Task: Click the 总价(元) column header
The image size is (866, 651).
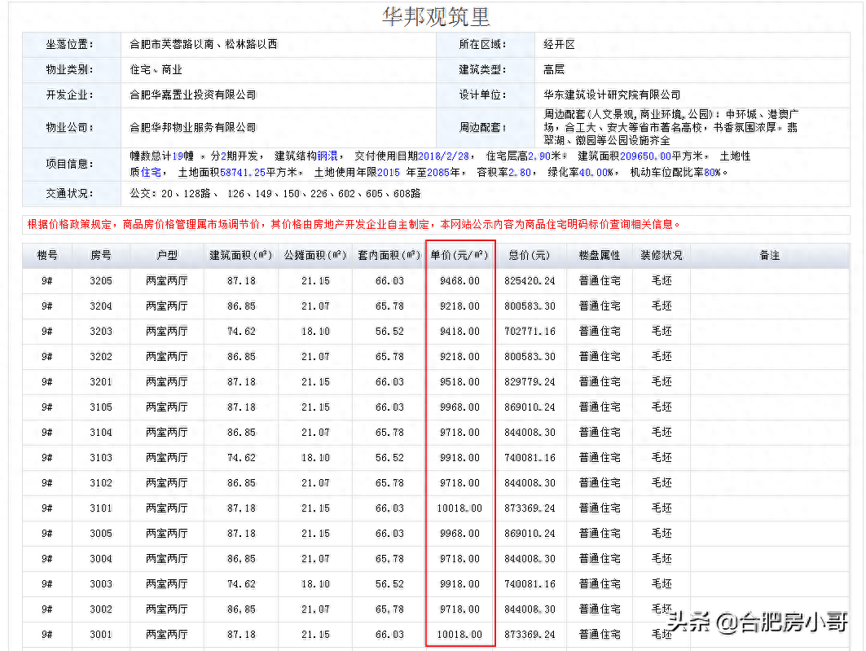Action: [x=529, y=255]
